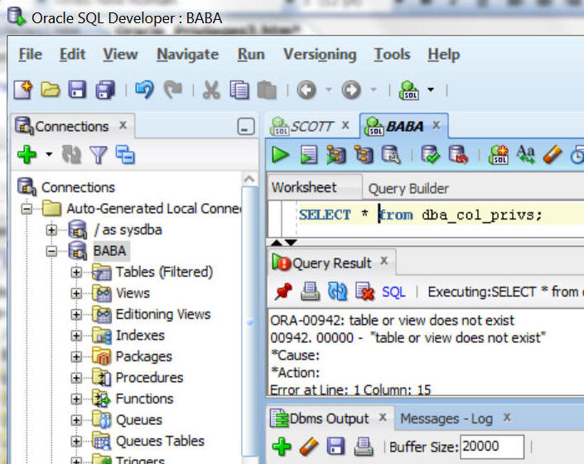The image size is (584, 464).
Task: Click the Explain Plan icon
Action: [336, 155]
